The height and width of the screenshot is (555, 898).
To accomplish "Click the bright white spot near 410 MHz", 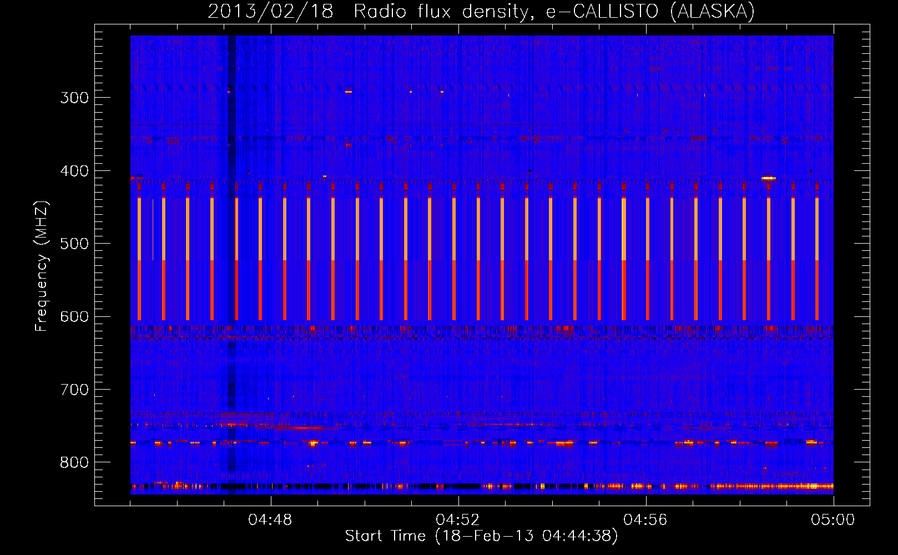I will point(768,178).
